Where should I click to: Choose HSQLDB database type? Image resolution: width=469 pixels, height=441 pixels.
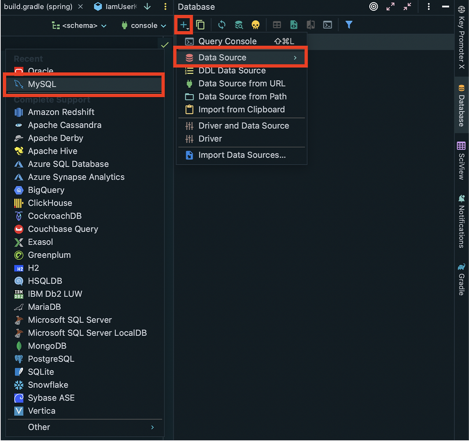point(85,281)
